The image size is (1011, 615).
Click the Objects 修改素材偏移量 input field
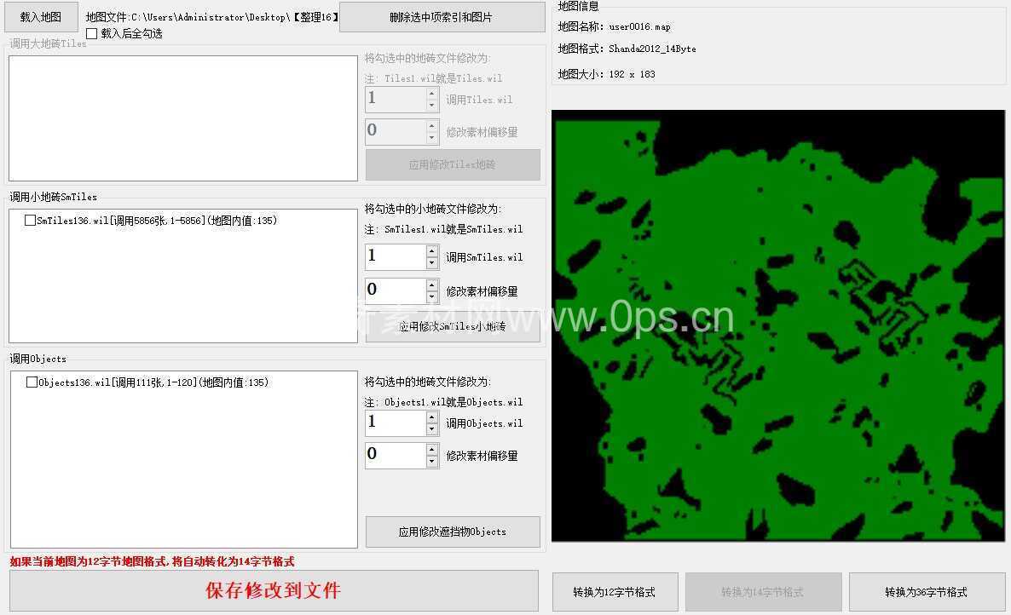coord(395,456)
